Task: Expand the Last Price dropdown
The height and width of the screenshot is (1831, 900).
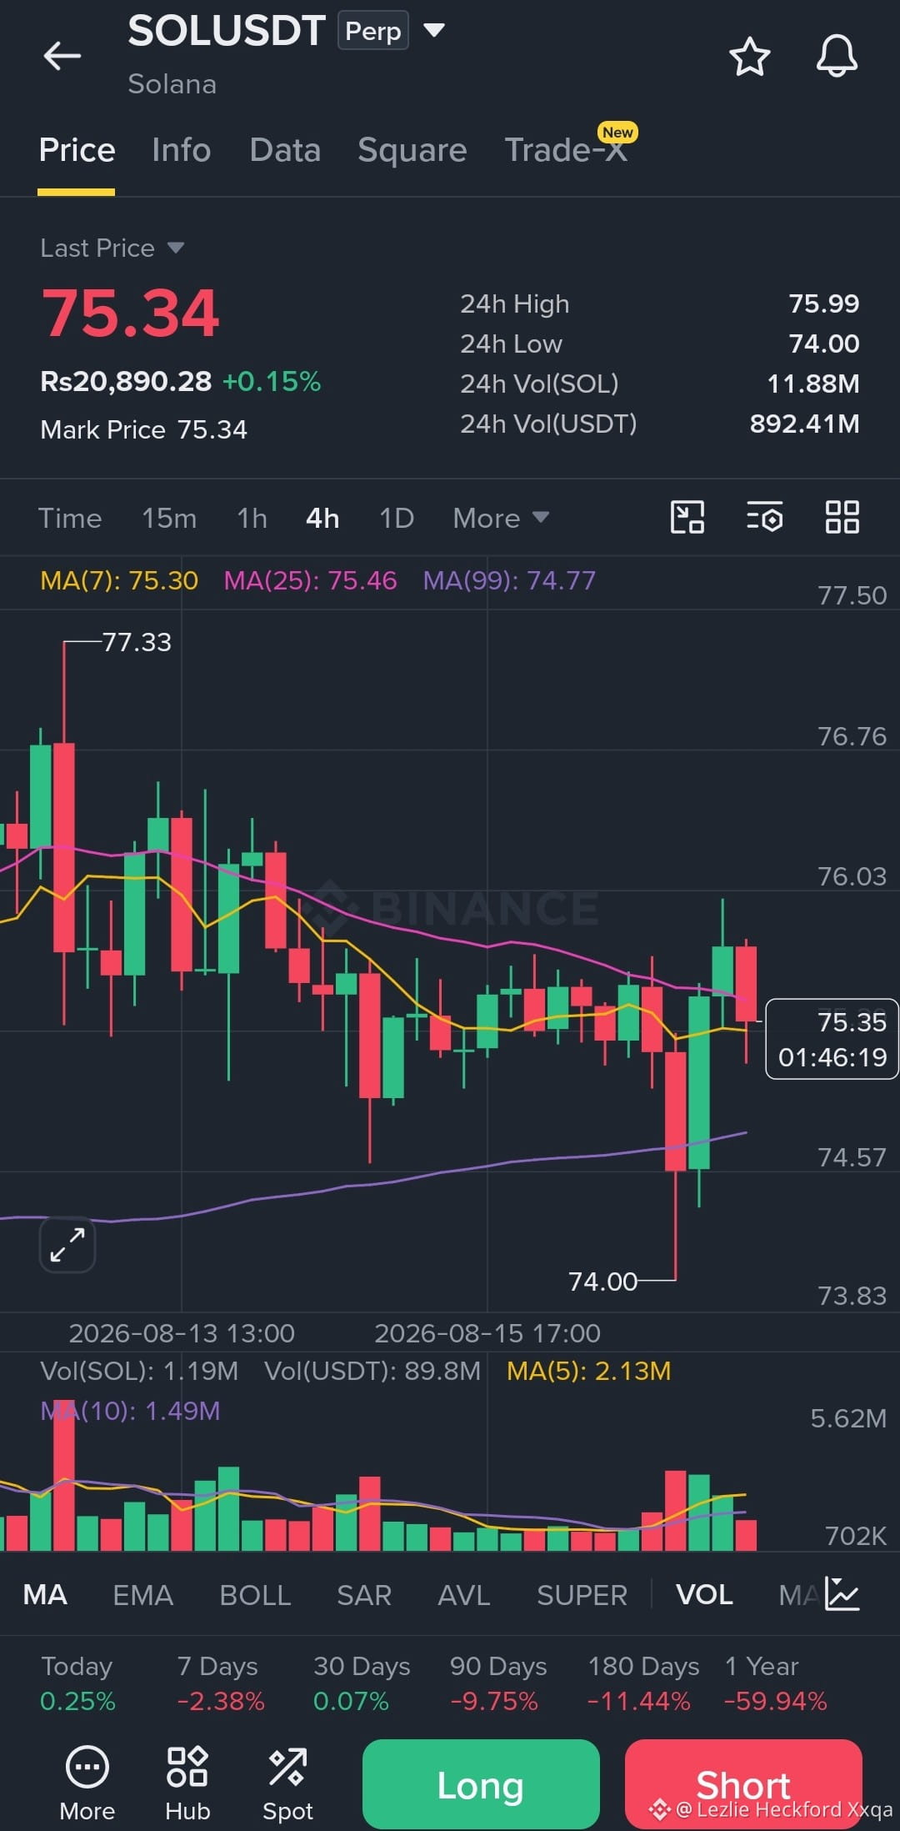Action: click(x=112, y=248)
